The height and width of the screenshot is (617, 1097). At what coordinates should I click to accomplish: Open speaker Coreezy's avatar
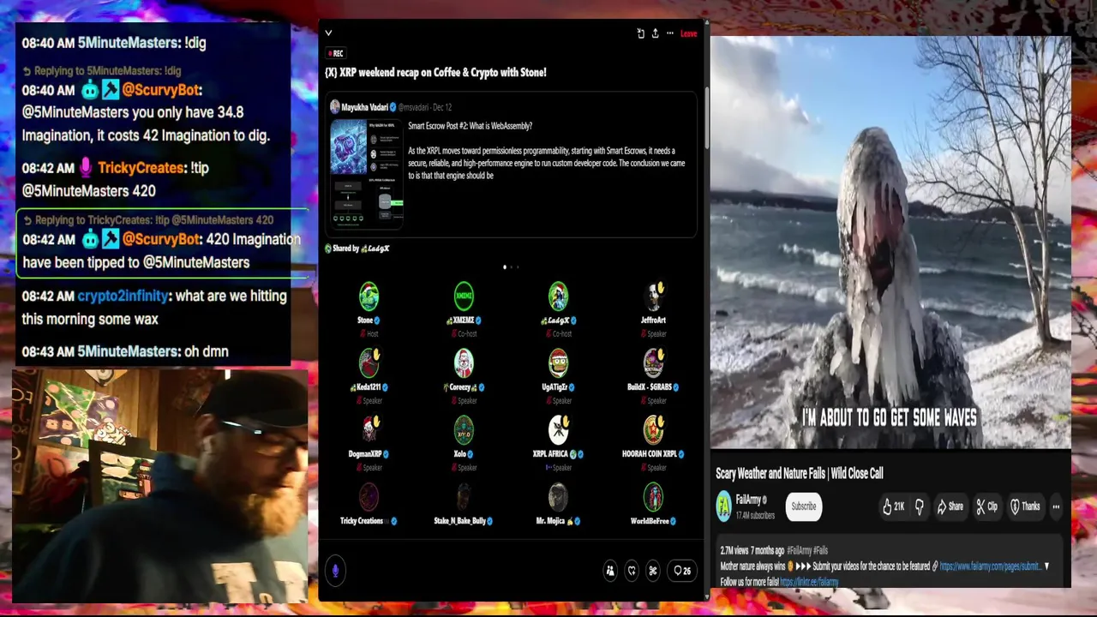coord(464,363)
